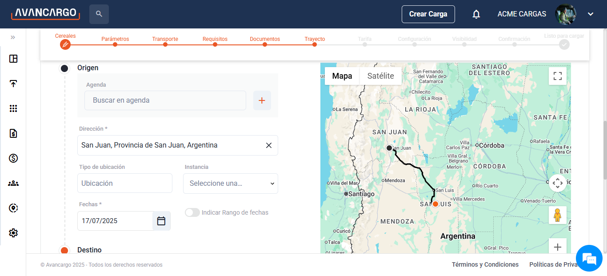Go to the Trayecto step
Image resolution: width=607 pixels, height=276 pixels.
(x=315, y=41)
